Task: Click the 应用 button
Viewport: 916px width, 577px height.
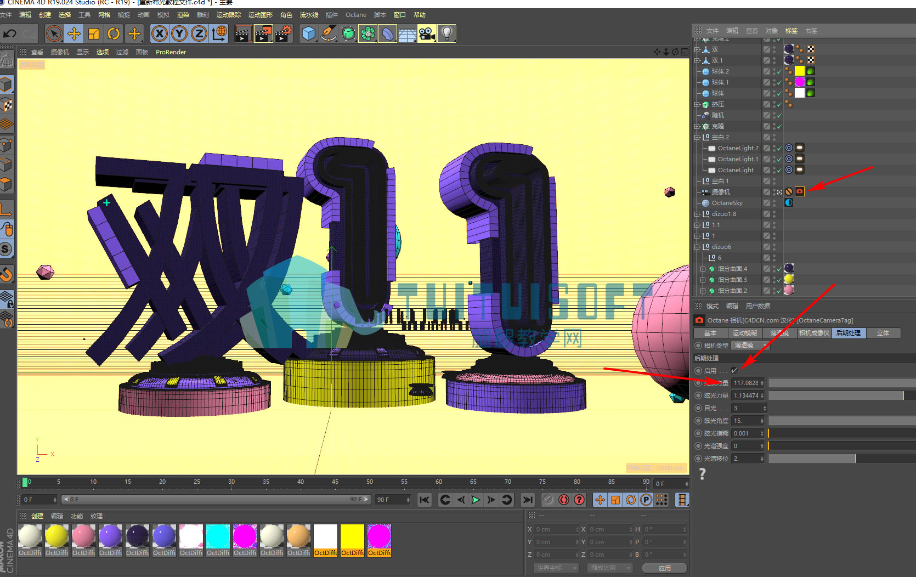Action: [x=665, y=568]
